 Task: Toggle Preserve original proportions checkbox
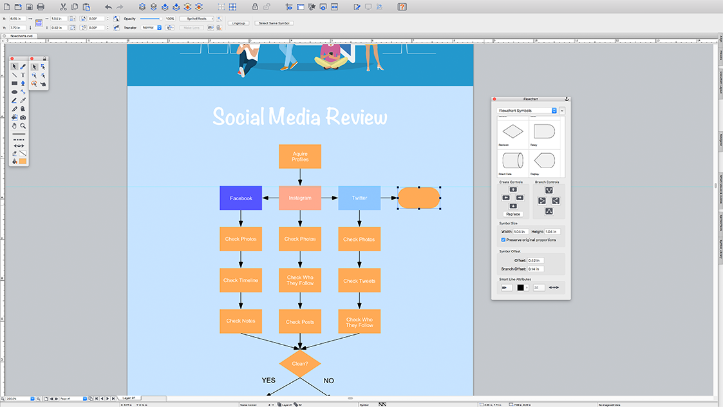coord(503,240)
